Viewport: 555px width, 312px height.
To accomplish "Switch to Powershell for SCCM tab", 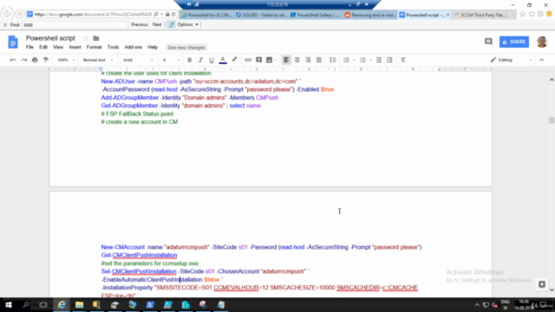I will 206,15.
